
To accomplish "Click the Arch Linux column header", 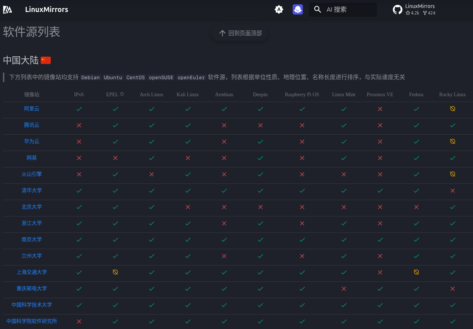I will coord(152,94).
